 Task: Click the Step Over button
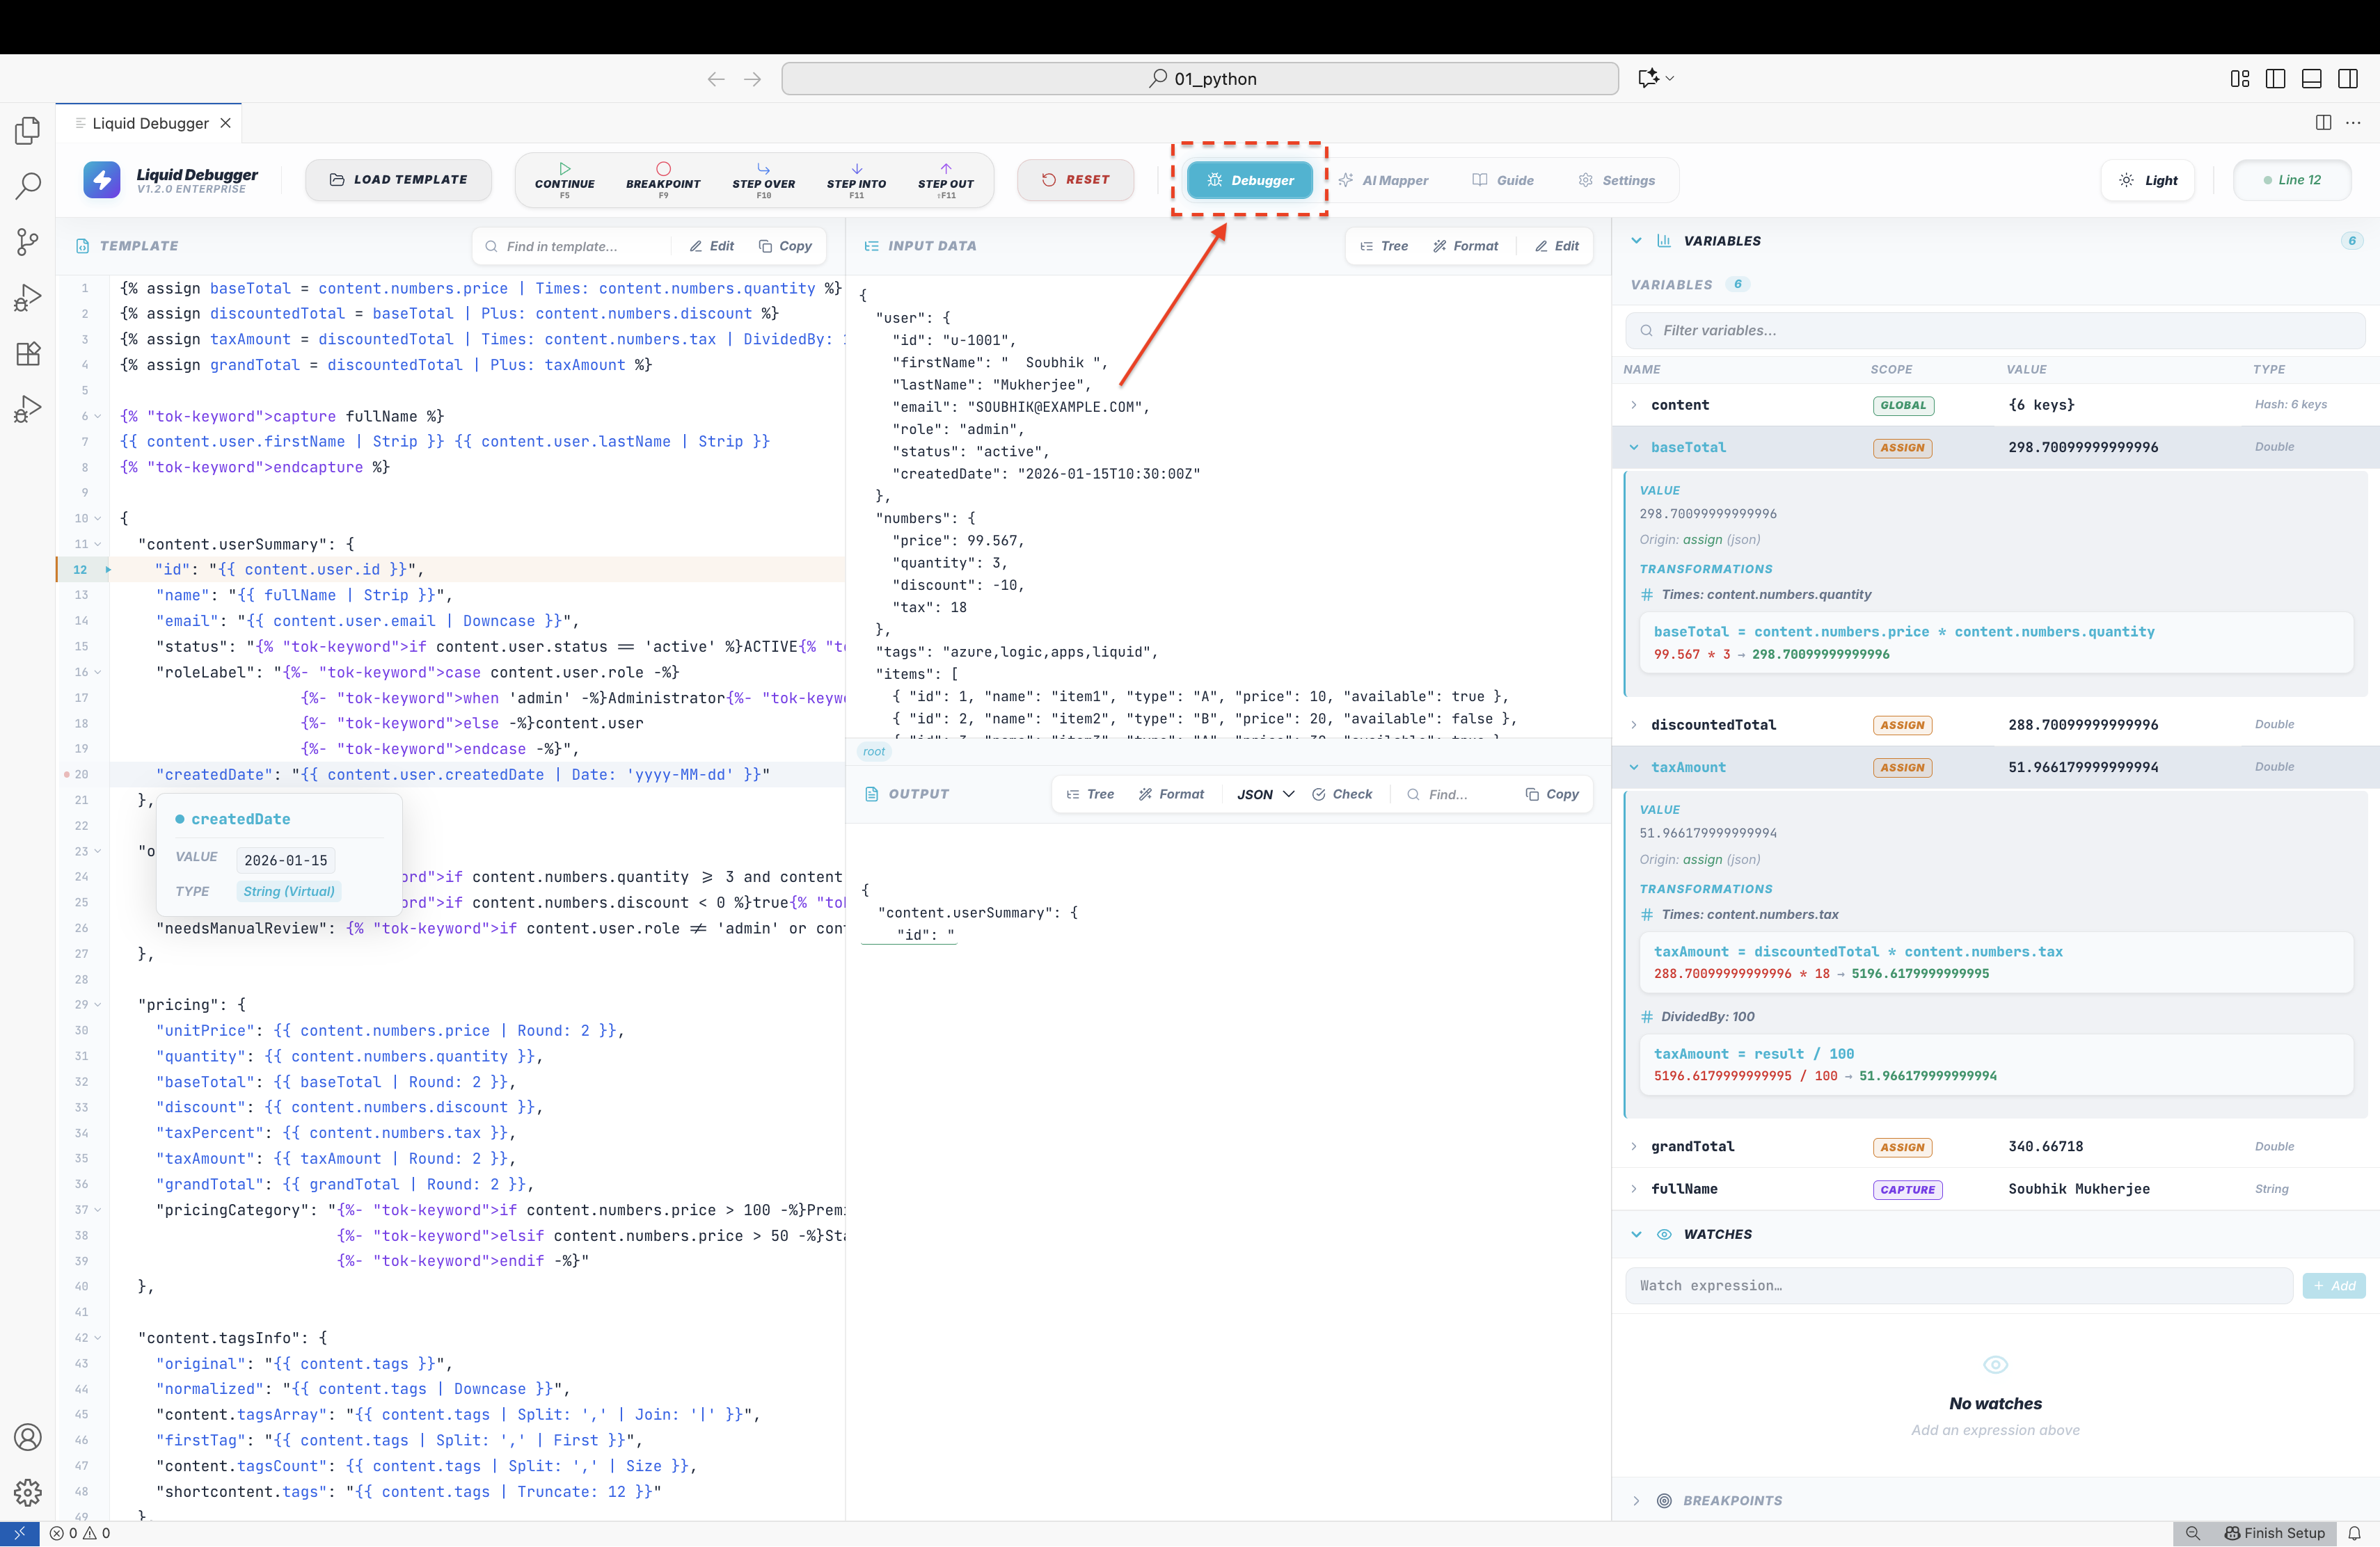[x=763, y=181]
